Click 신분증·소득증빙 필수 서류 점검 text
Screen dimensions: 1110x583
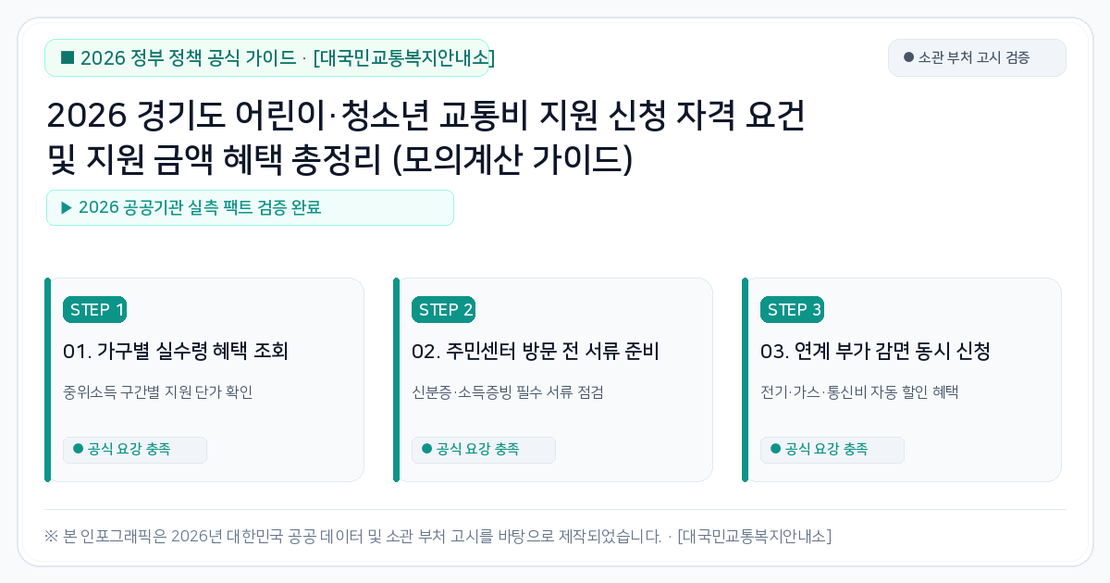coord(507,392)
